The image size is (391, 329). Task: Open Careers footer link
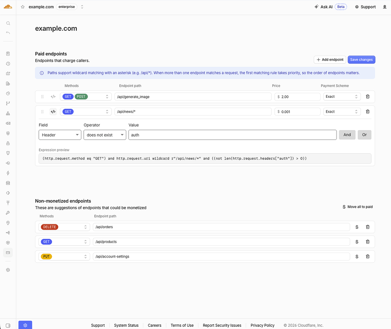[154, 325]
